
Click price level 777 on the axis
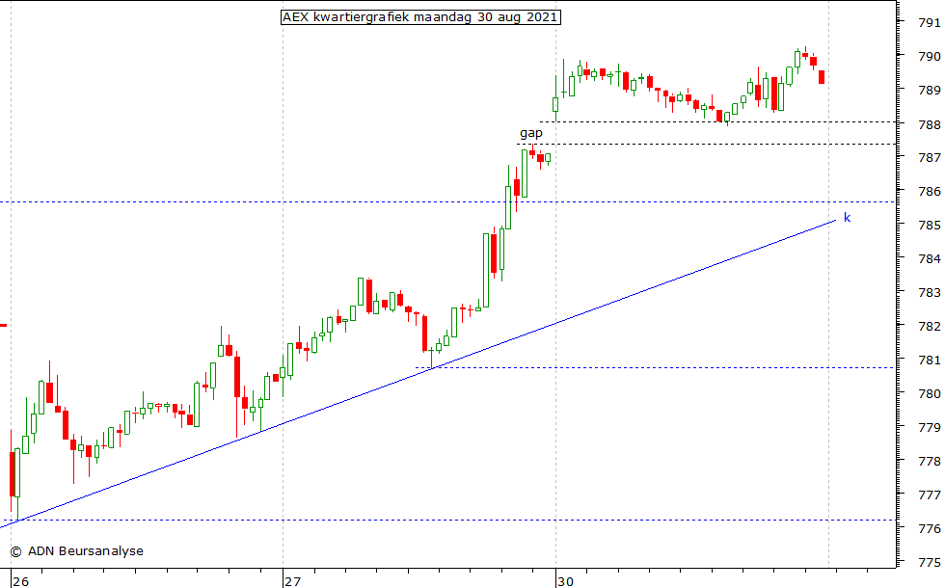(x=930, y=495)
